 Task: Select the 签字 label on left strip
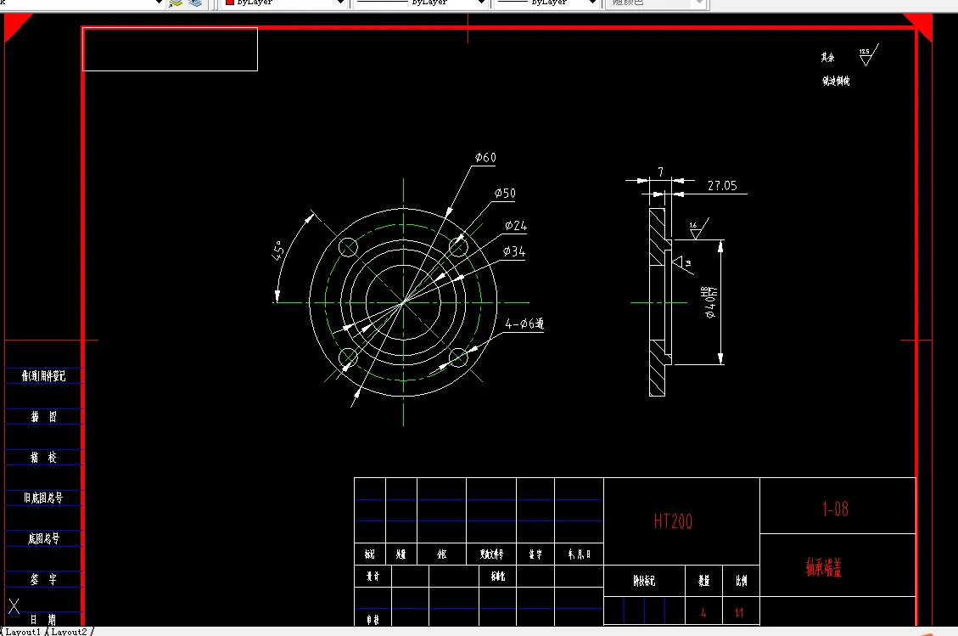(x=44, y=579)
